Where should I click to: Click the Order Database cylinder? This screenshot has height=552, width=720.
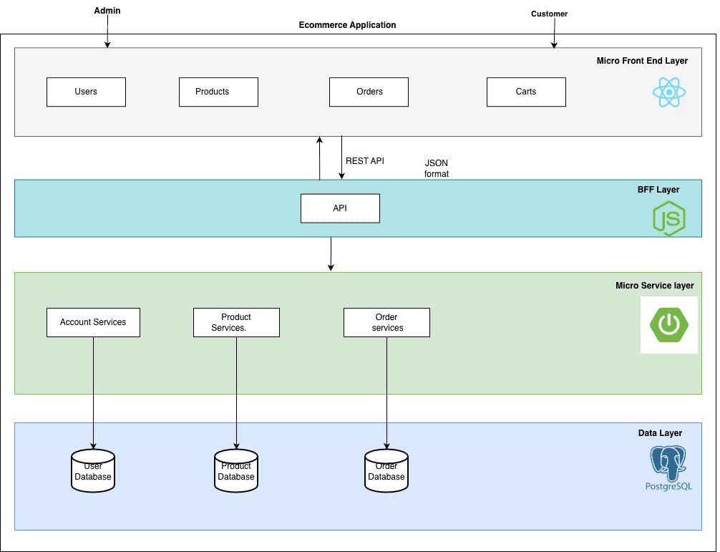coord(386,470)
